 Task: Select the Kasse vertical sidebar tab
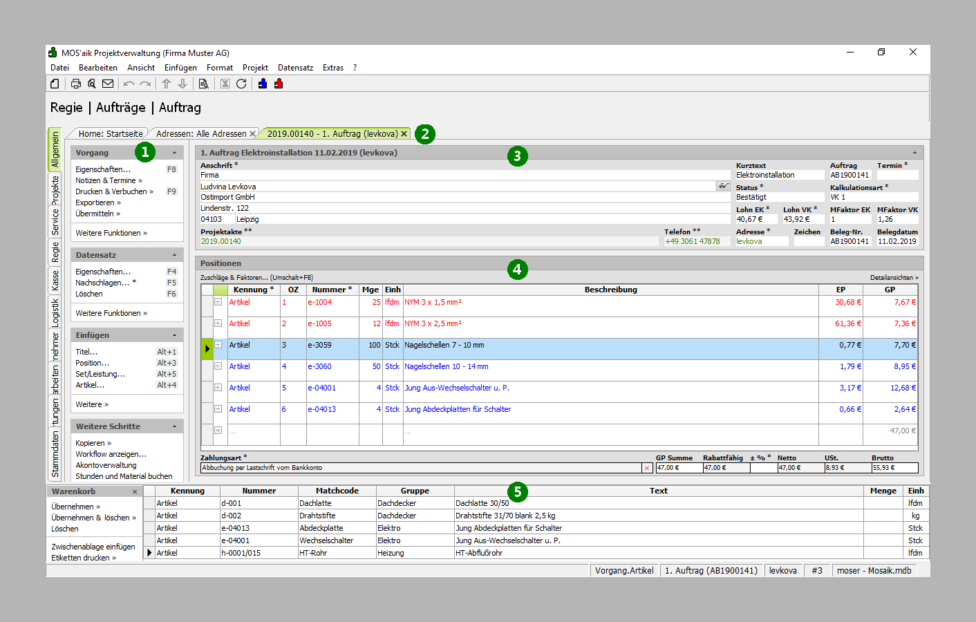(x=55, y=281)
